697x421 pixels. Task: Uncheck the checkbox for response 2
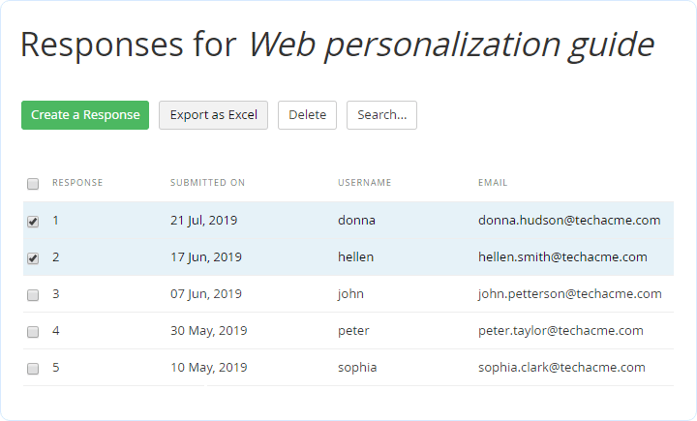[x=33, y=258]
